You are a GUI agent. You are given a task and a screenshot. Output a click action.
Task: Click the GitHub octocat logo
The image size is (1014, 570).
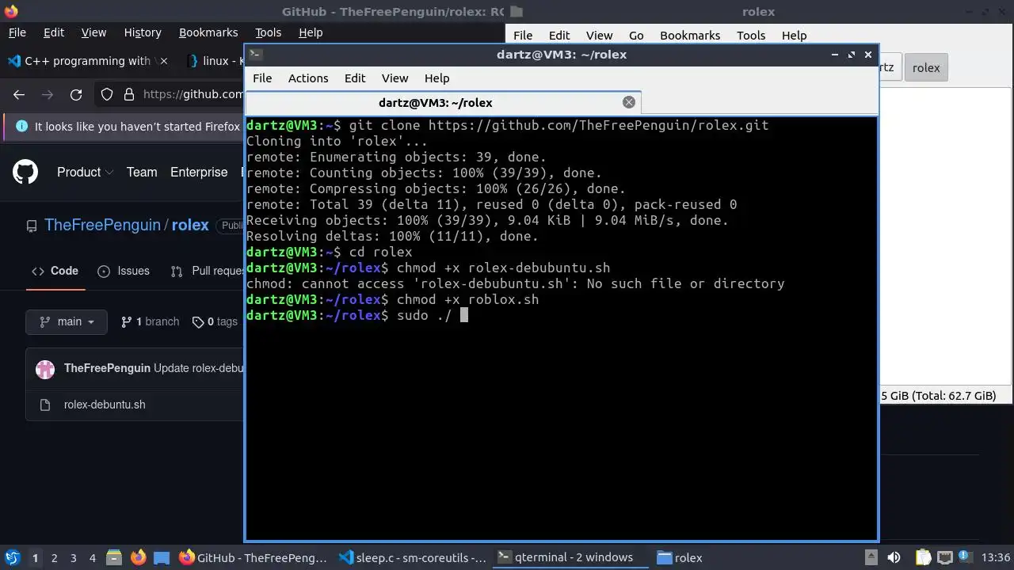coord(25,172)
